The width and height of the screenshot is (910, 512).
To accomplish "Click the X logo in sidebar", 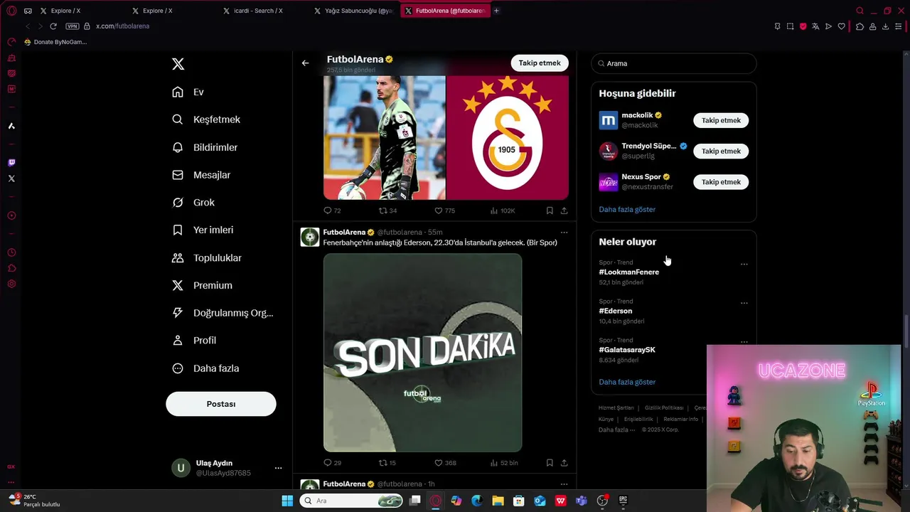I will 178,64.
